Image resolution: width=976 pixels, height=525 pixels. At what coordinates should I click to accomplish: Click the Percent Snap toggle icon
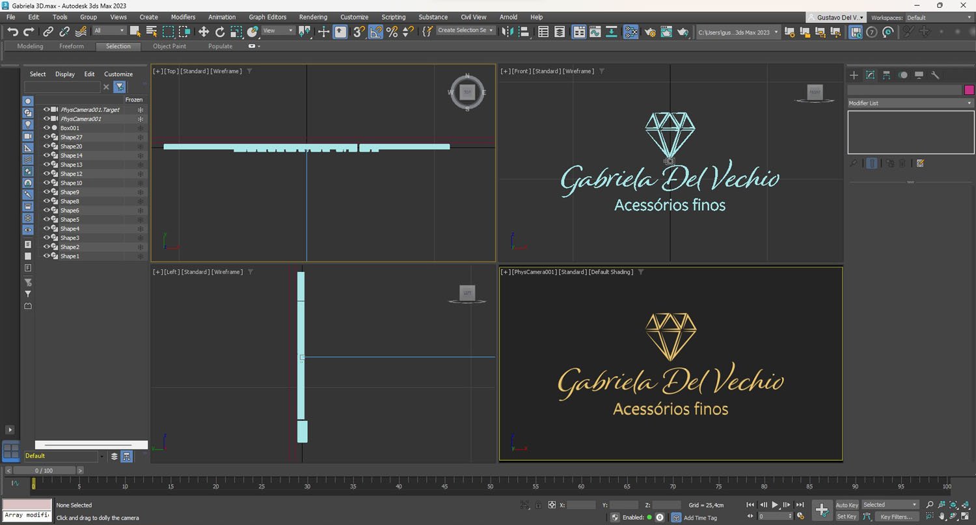point(392,31)
